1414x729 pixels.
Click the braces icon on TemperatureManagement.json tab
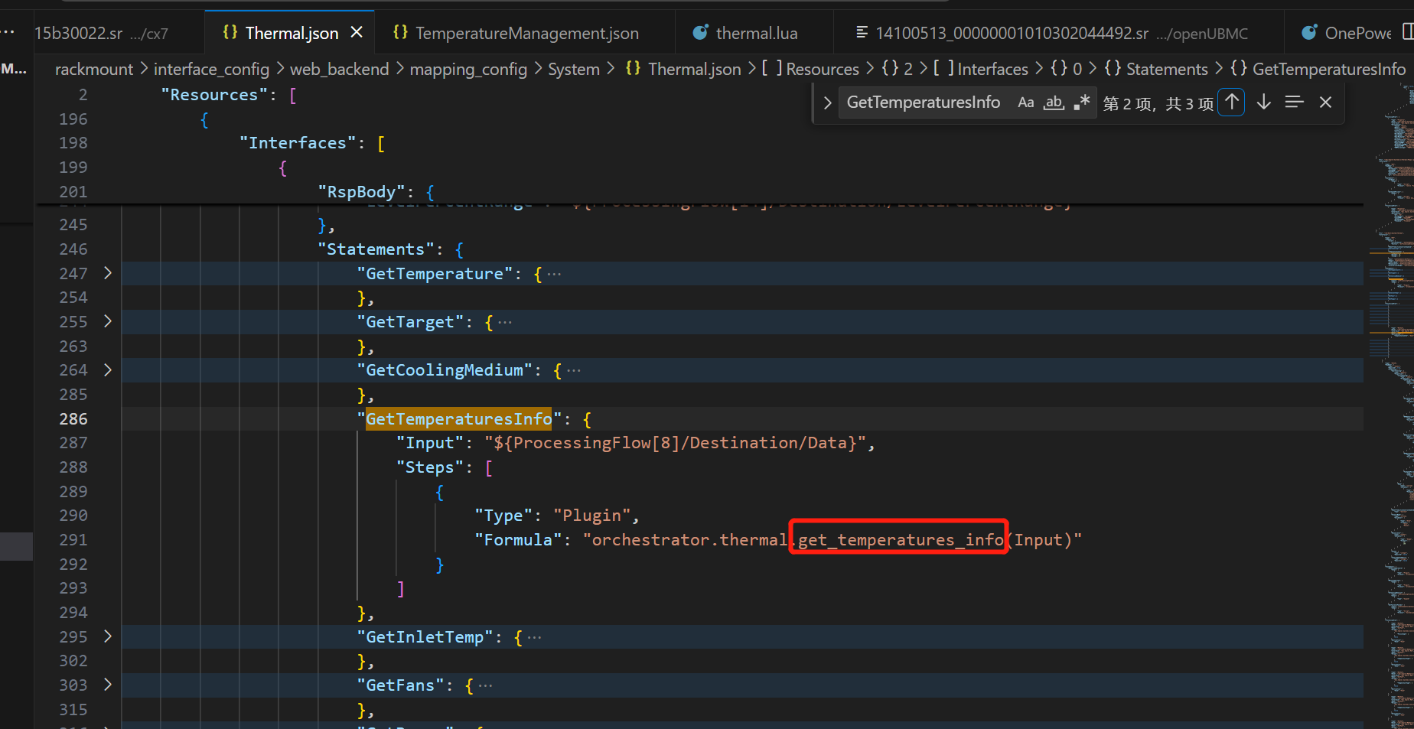pyautogui.click(x=400, y=33)
